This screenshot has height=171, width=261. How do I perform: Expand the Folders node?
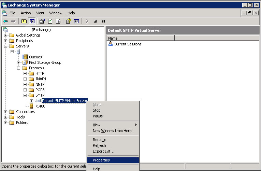pos(6,123)
